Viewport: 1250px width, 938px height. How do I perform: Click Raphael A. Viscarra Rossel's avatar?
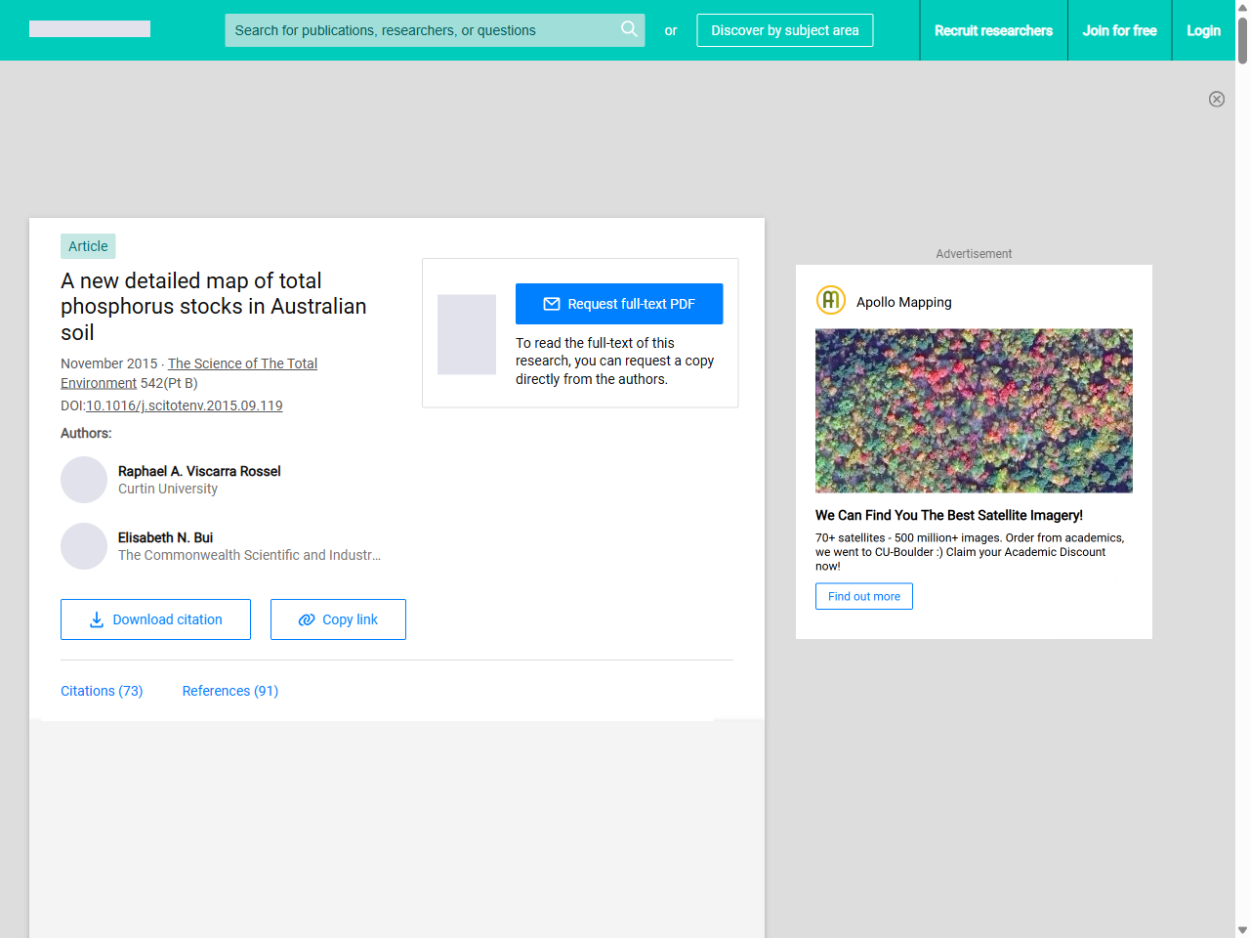tap(84, 480)
